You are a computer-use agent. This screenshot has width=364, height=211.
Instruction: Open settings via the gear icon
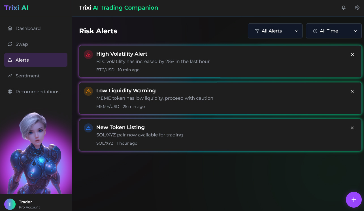[357, 8]
